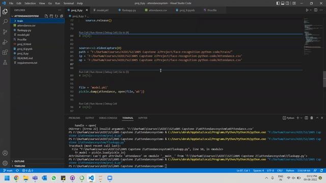Collapse ATTENDANCESYSTEM root folder
The height and width of the screenshot is (183, 326).
coord(26,16)
